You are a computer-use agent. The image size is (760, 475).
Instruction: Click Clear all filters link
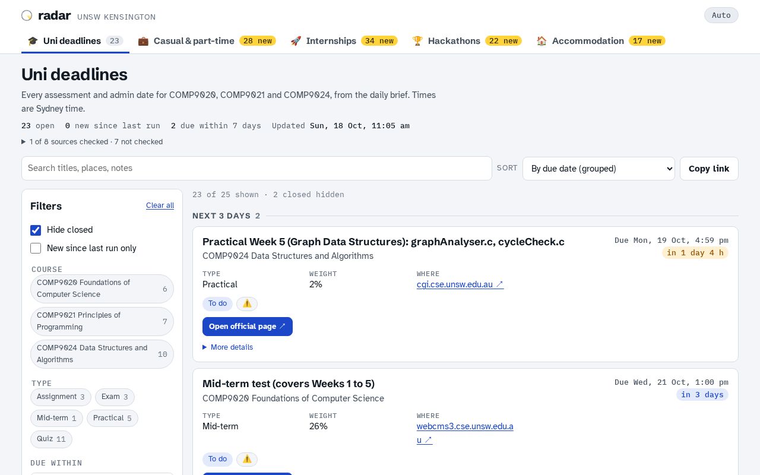pos(160,205)
